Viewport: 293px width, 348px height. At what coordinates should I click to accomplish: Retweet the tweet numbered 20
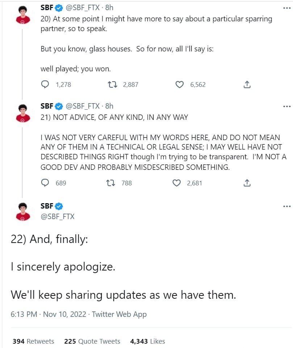click(112, 84)
